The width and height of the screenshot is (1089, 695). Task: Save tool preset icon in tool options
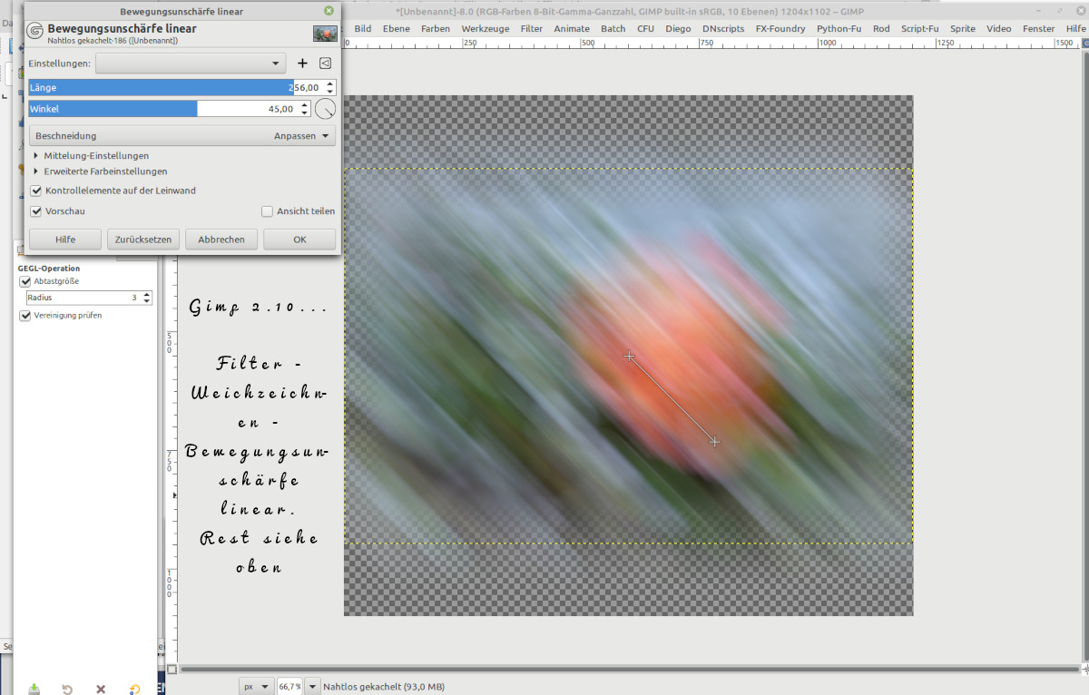tap(34, 689)
